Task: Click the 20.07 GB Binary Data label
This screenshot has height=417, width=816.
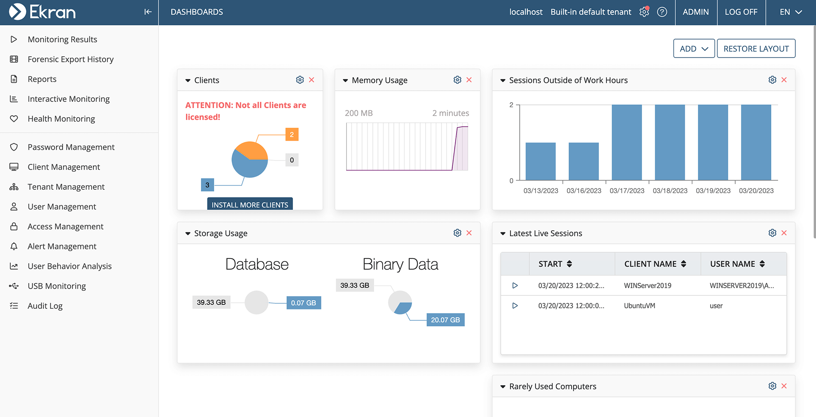Action: (x=445, y=320)
